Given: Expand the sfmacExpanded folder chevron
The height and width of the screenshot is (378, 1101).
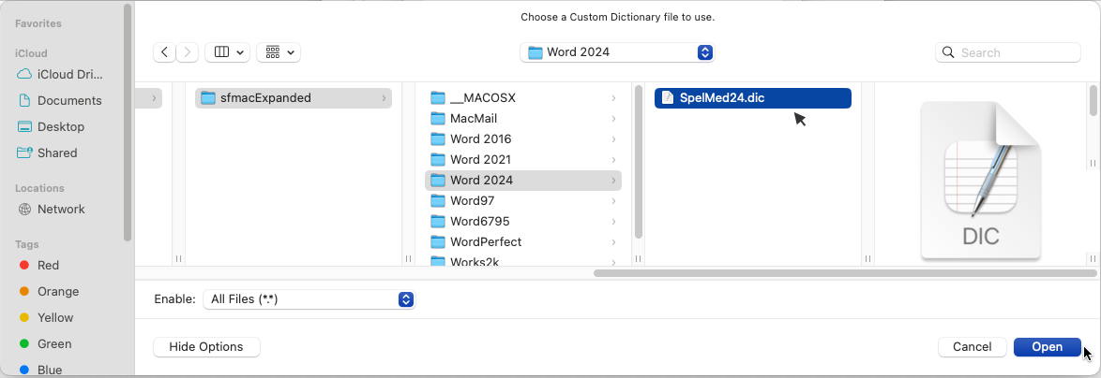Looking at the screenshot, I should (x=384, y=98).
